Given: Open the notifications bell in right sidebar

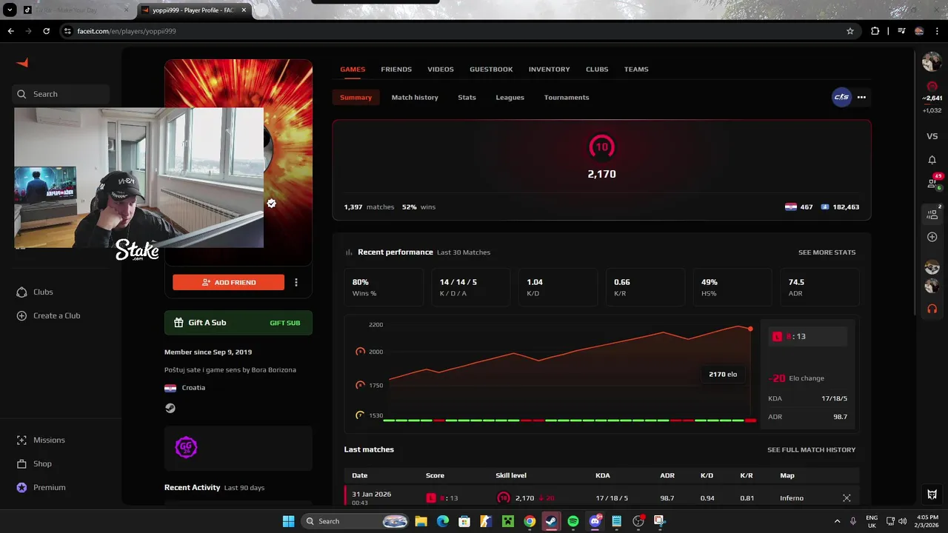Looking at the screenshot, I should tap(932, 160).
